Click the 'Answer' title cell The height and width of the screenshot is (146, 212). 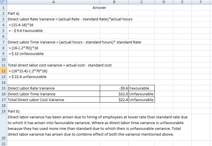point(99,8)
